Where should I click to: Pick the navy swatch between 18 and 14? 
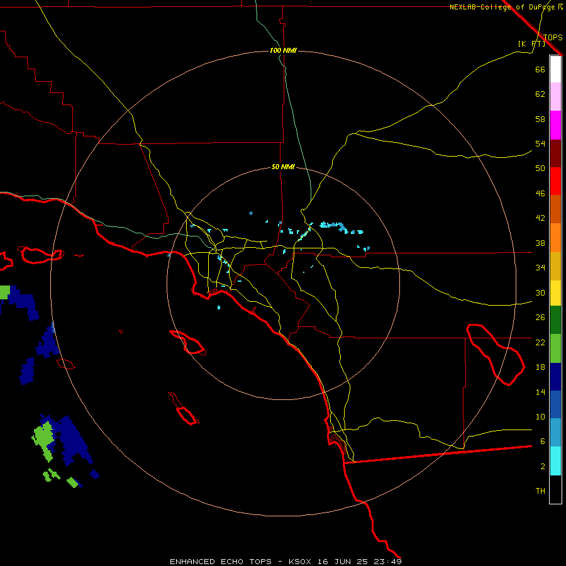pos(555,377)
